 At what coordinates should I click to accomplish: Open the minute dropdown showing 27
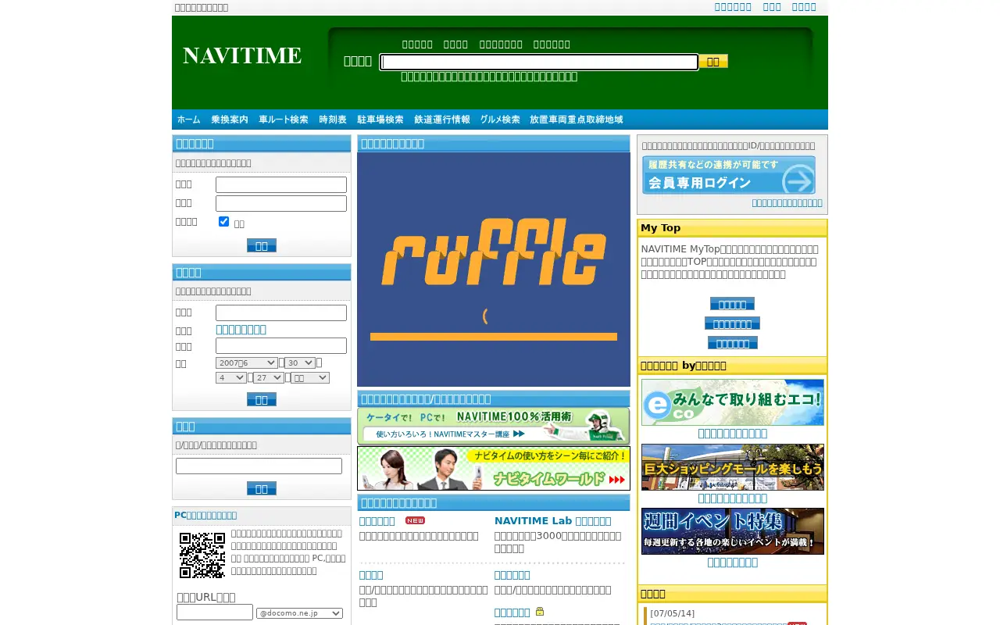coord(269,377)
